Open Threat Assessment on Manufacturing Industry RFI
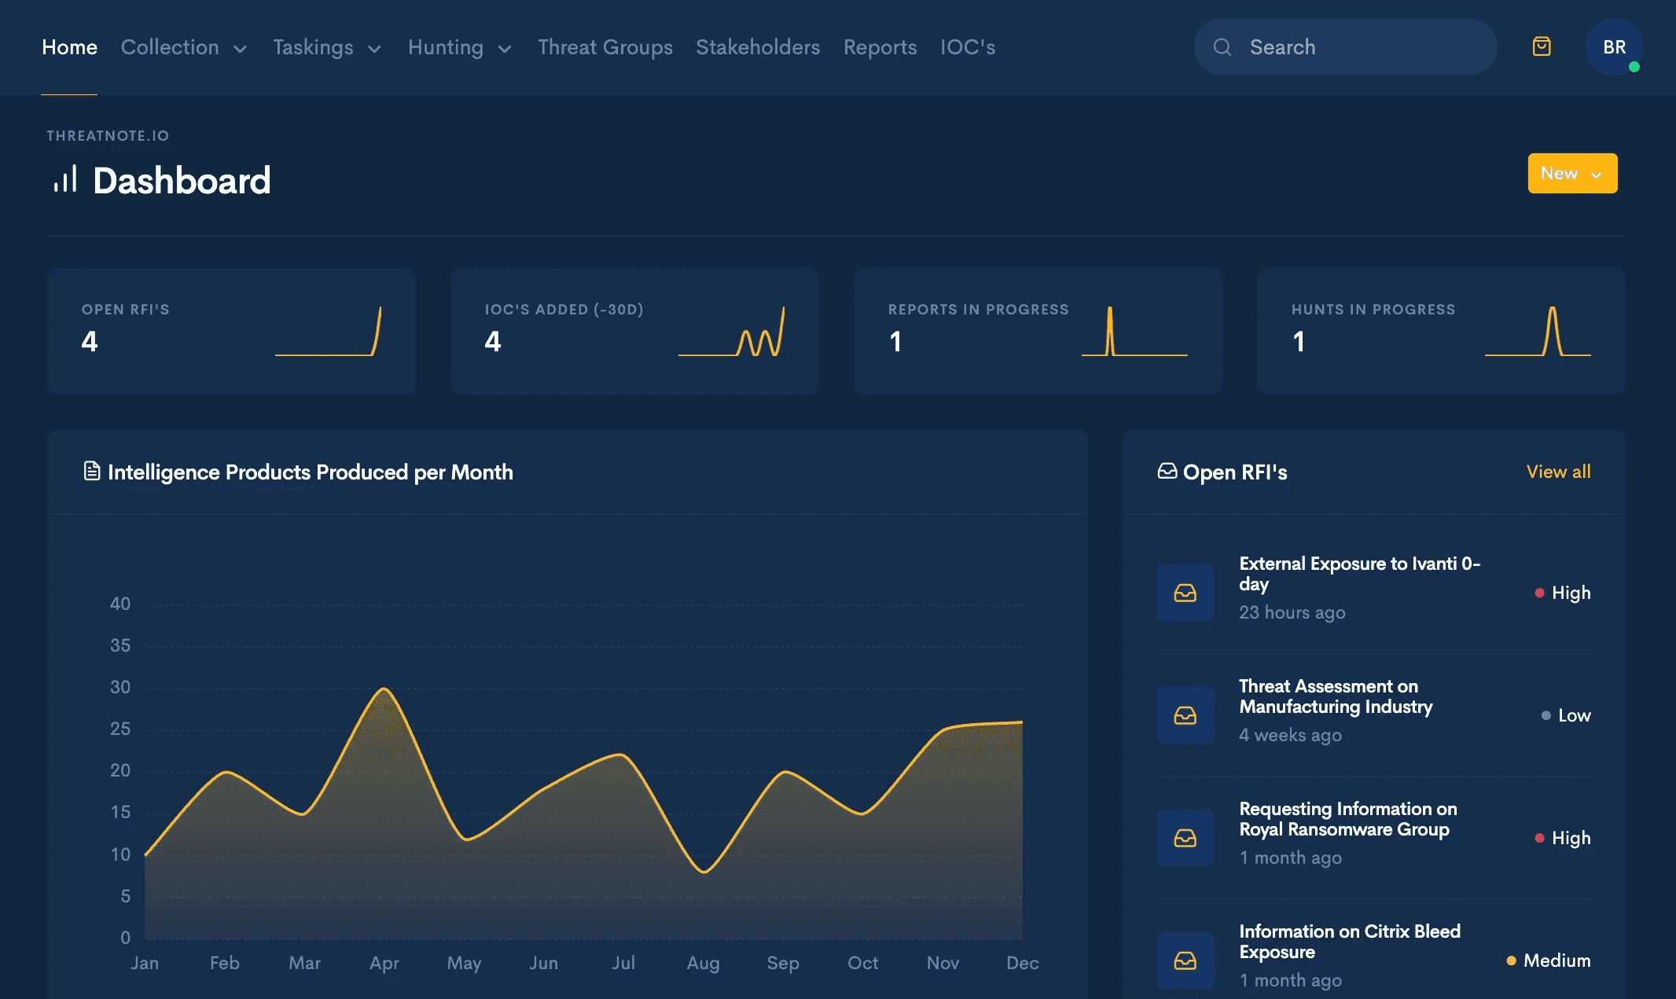The image size is (1676, 999). pyautogui.click(x=1336, y=696)
